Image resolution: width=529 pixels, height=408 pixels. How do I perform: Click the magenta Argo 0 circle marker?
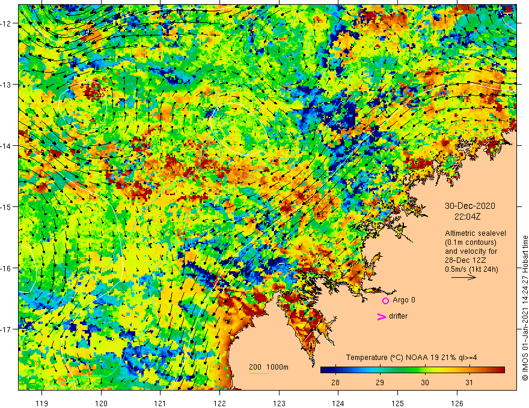tap(385, 301)
